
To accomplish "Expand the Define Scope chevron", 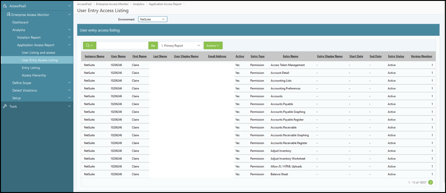I will pos(69,83).
